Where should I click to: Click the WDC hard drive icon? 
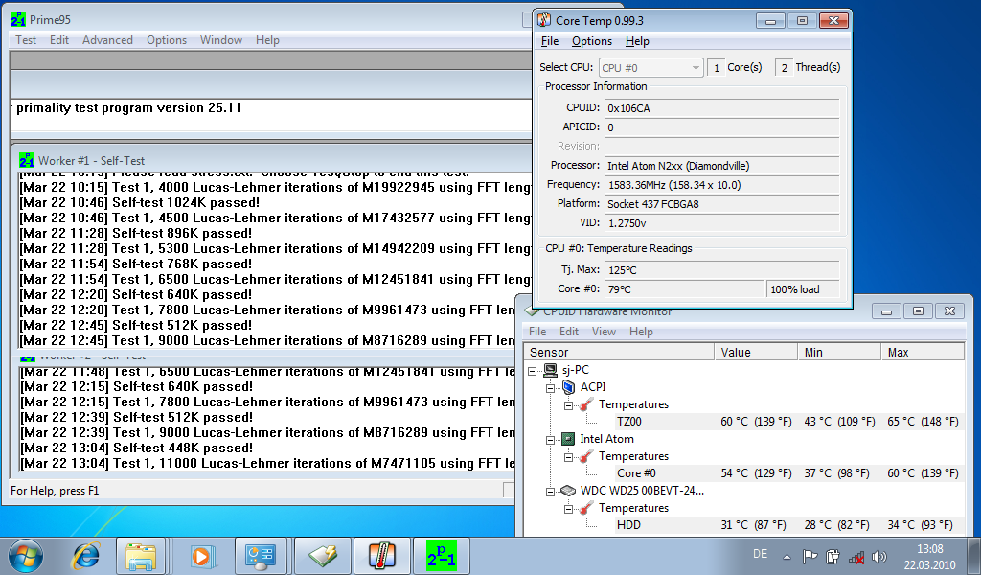pos(568,491)
